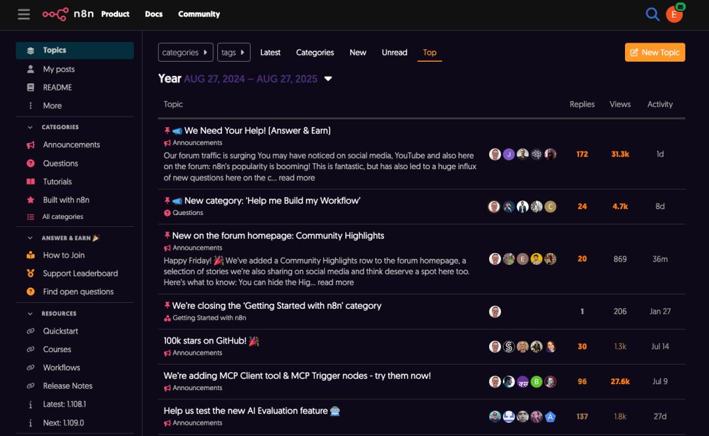
Task: Open the user profile avatar E
Action: tap(674, 14)
